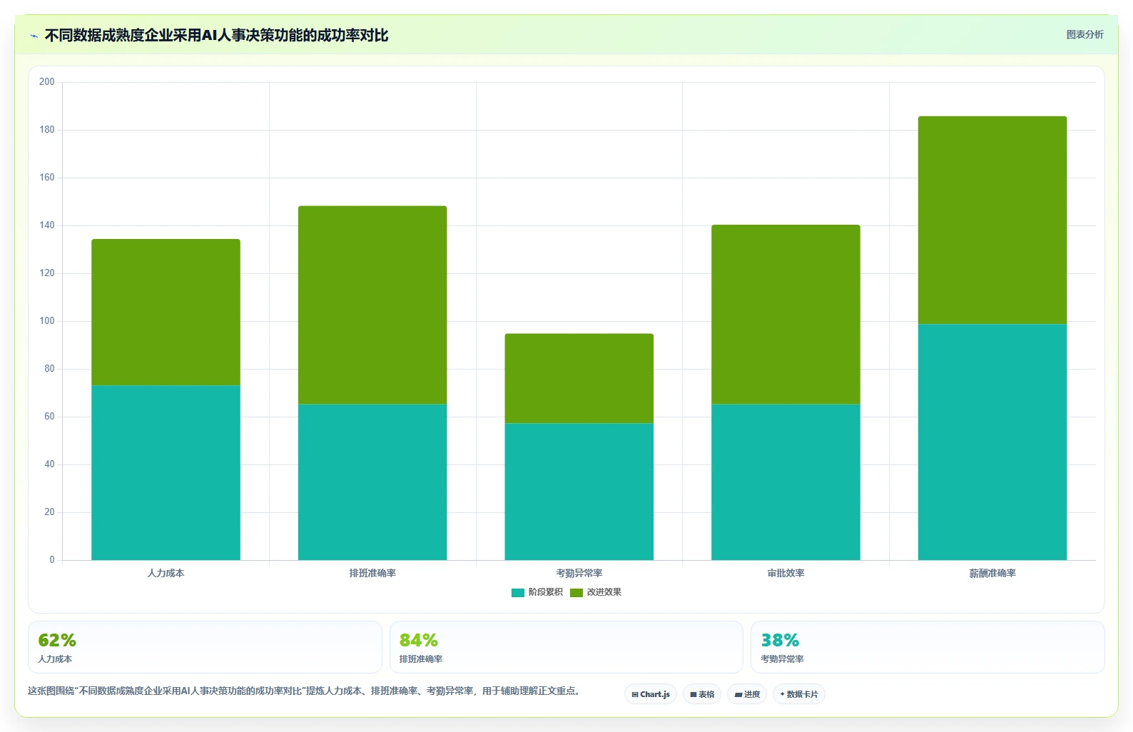Toggle the 改进效果 legend entry
Image resolution: width=1133 pixels, height=732 pixels.
[596, 592]
